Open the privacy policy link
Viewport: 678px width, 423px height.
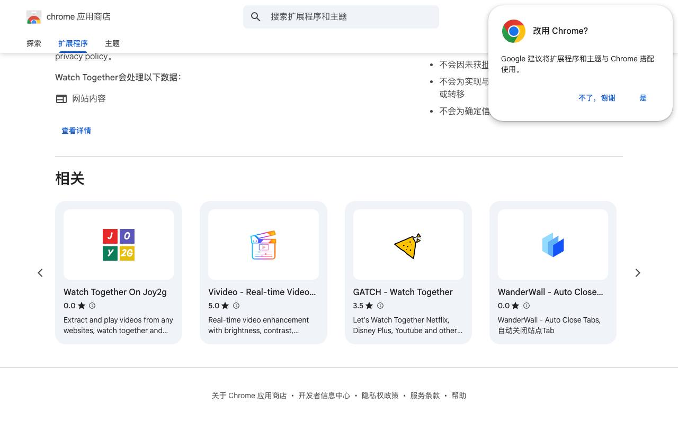pyautogui.click(x=81, y=57)
